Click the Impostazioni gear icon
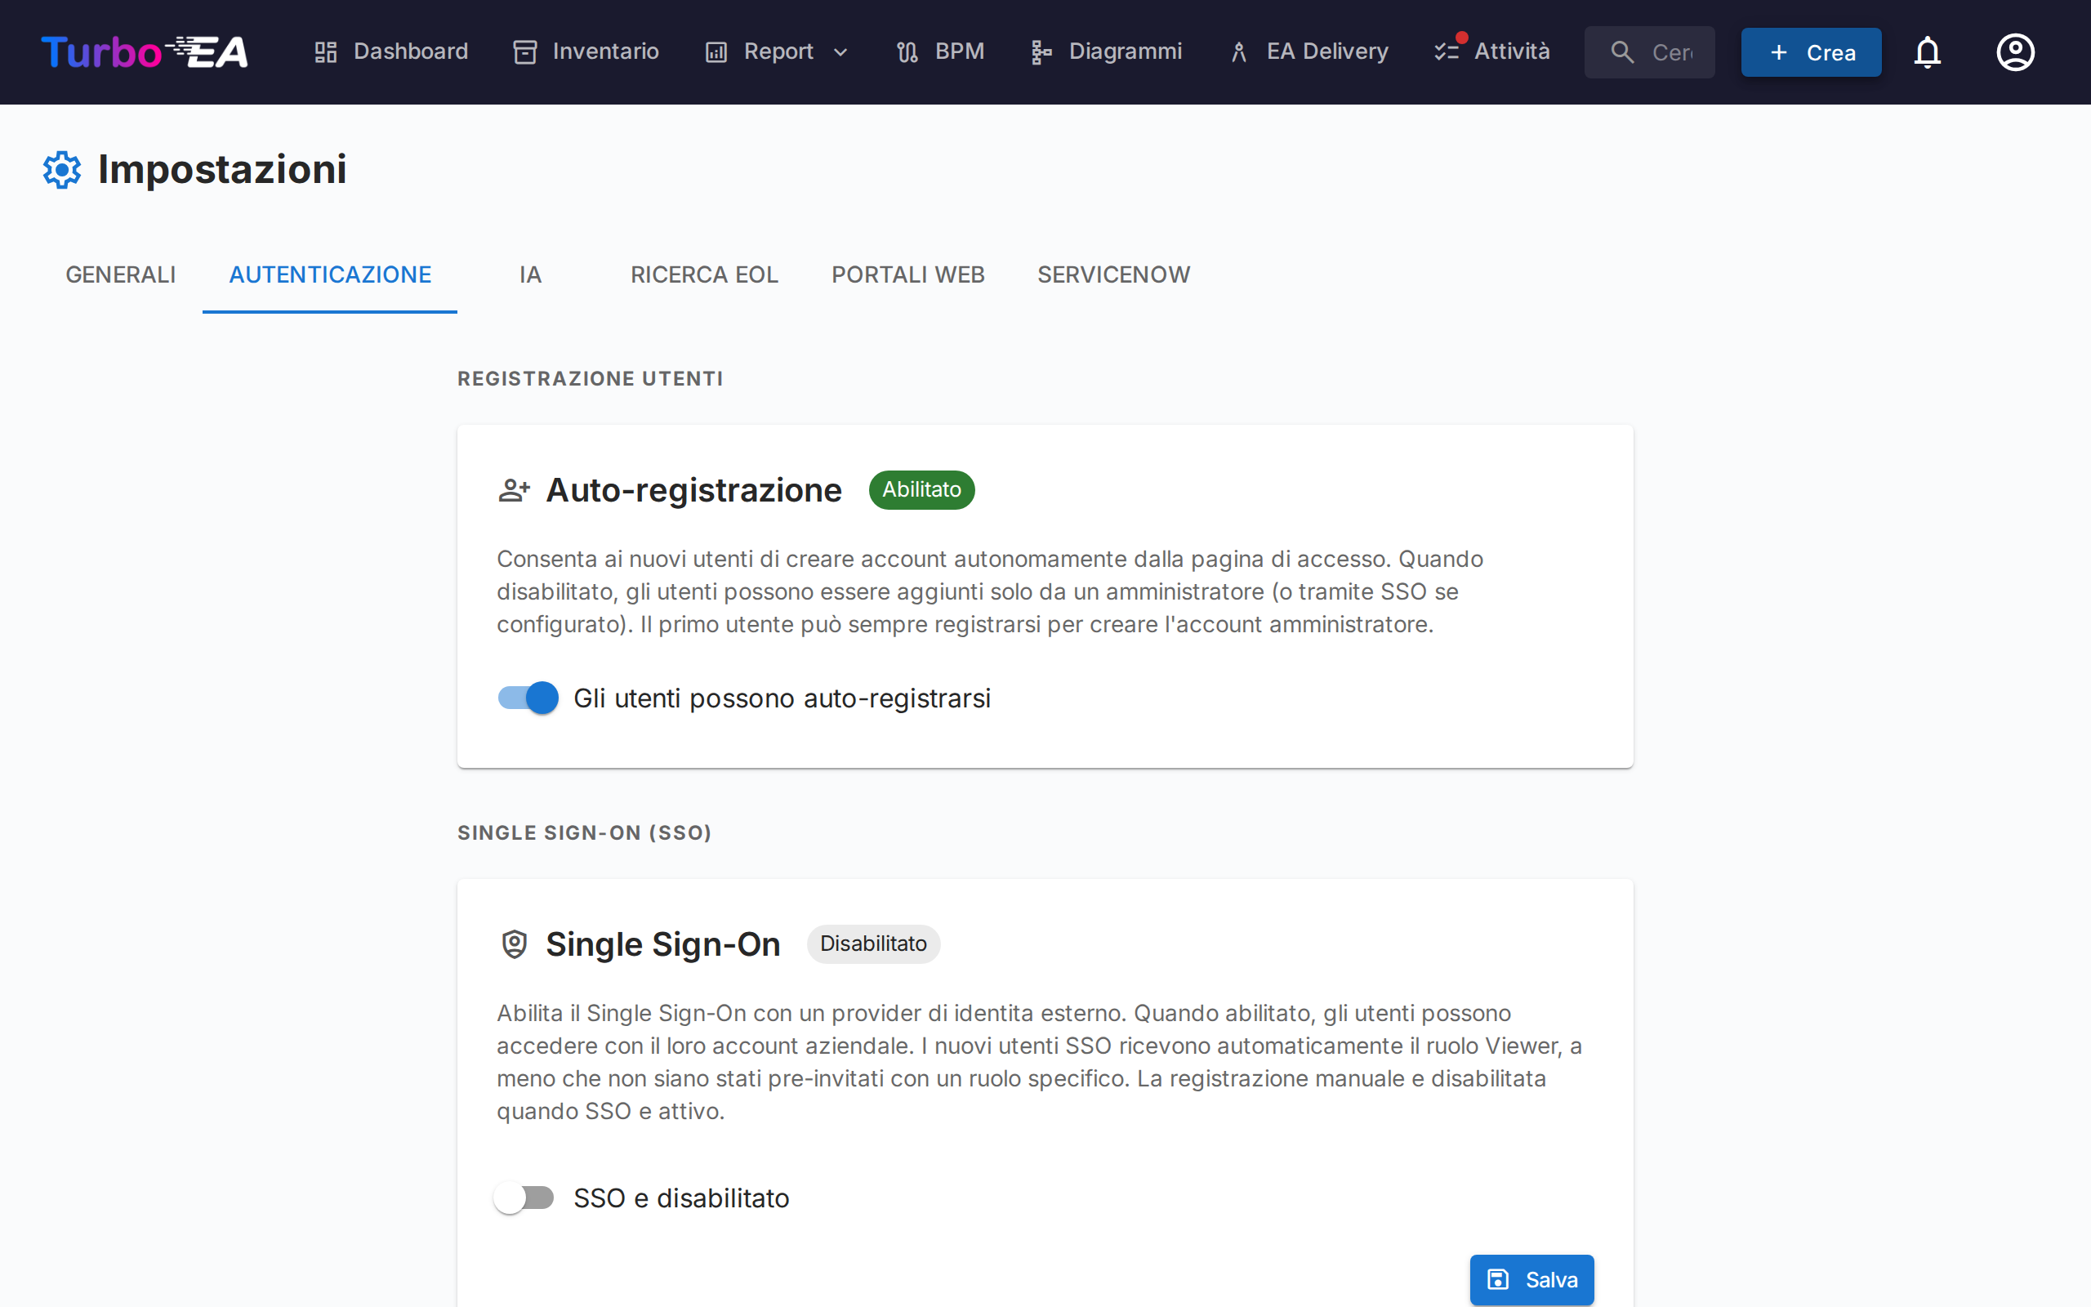The height and width of the screenshot is (1307, 2091). [x=62, y=169]
